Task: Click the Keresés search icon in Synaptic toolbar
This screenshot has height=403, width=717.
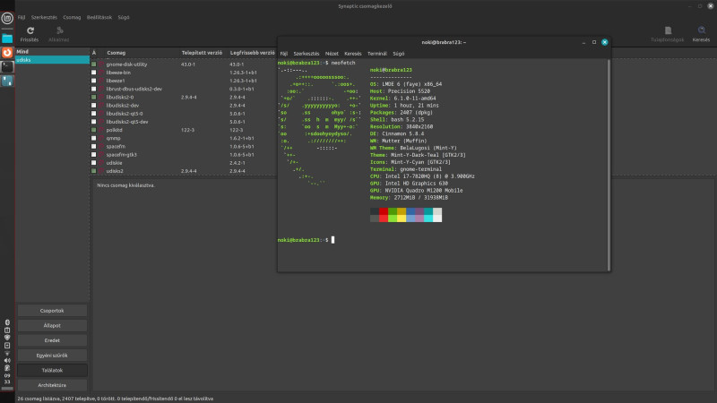Action: pyautogui.click(x=701, y=30)
